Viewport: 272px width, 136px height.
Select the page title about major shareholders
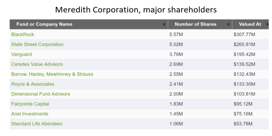[136, 10]
